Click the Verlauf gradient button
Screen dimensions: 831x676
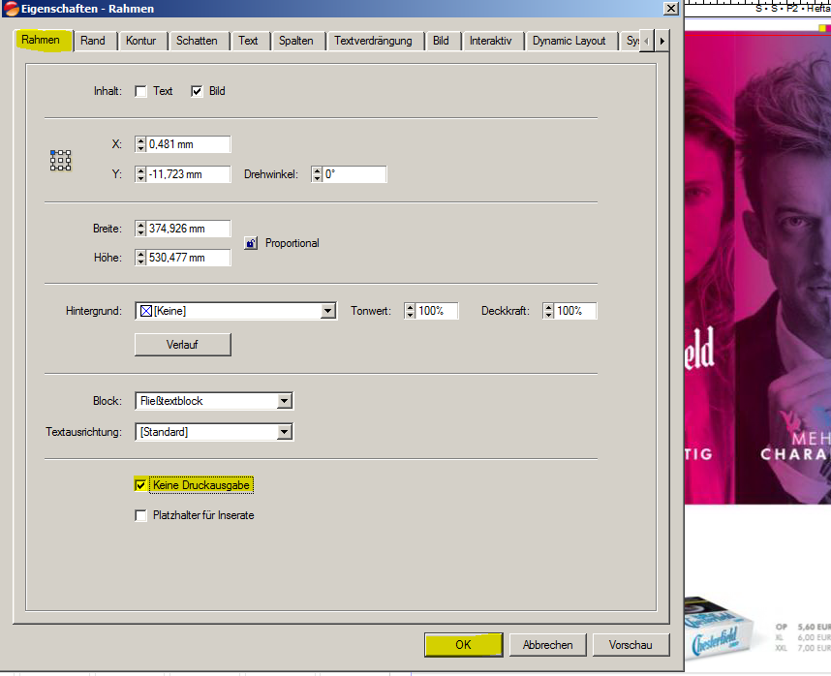pos(182,344)
